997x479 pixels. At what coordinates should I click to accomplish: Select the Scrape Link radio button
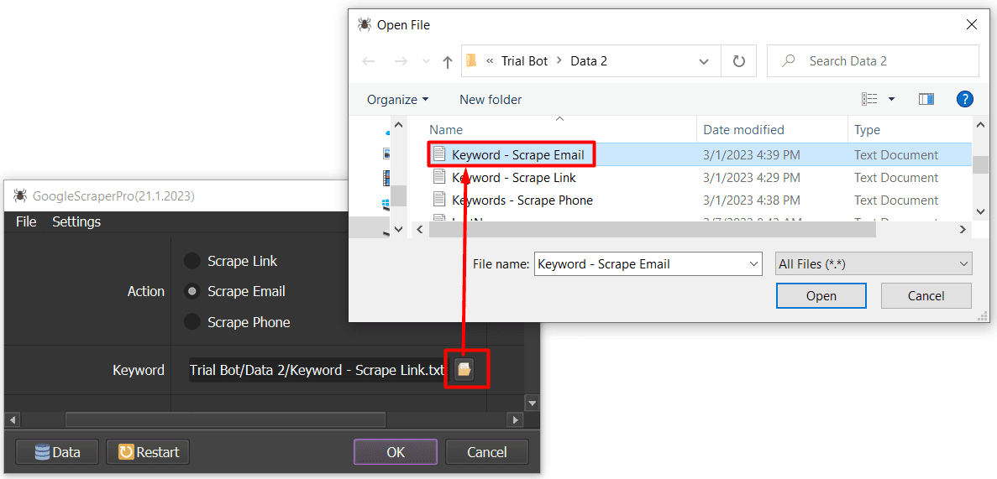(192, 261)
